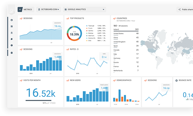
Task: Click the Stat-Com legend entry
Action: 96,36
